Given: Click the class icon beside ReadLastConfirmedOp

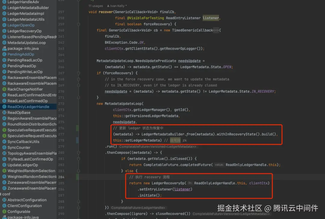Looking at the screenshot, I should [4, 101].
